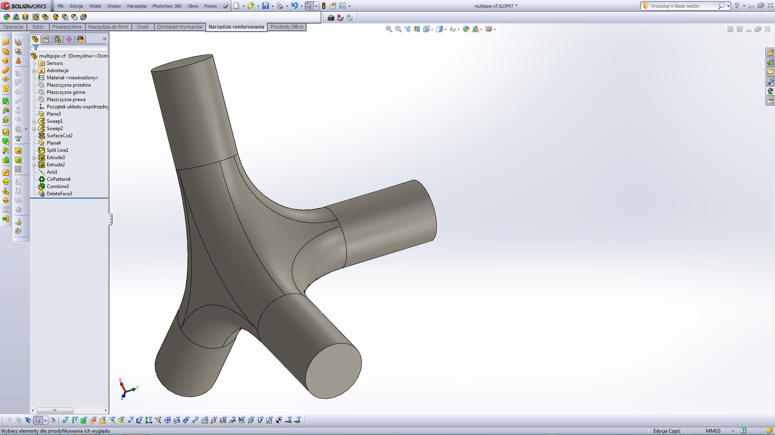The width and height of the screenshot is (775, 435).
Task: Click the Section View icon
Action: (x=417, y=29)
